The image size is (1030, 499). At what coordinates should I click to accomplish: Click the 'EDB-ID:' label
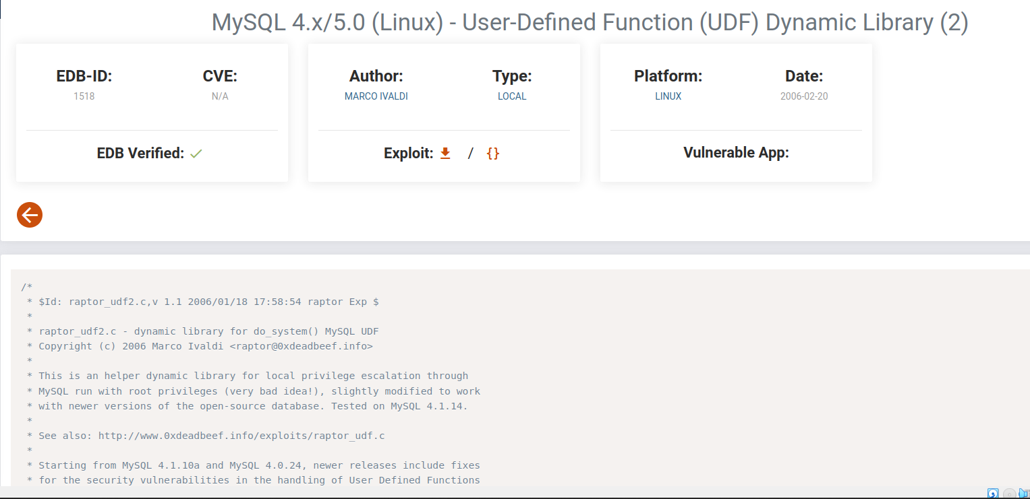click(84, 76)
